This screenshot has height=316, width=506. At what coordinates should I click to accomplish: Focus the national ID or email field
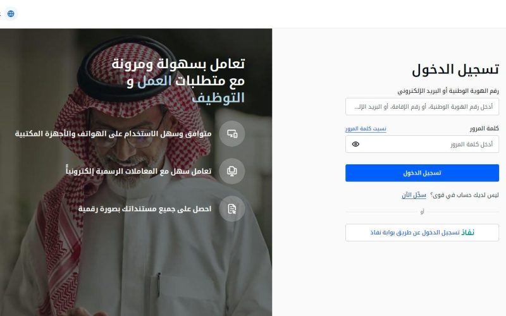click(x=422, y=107)
